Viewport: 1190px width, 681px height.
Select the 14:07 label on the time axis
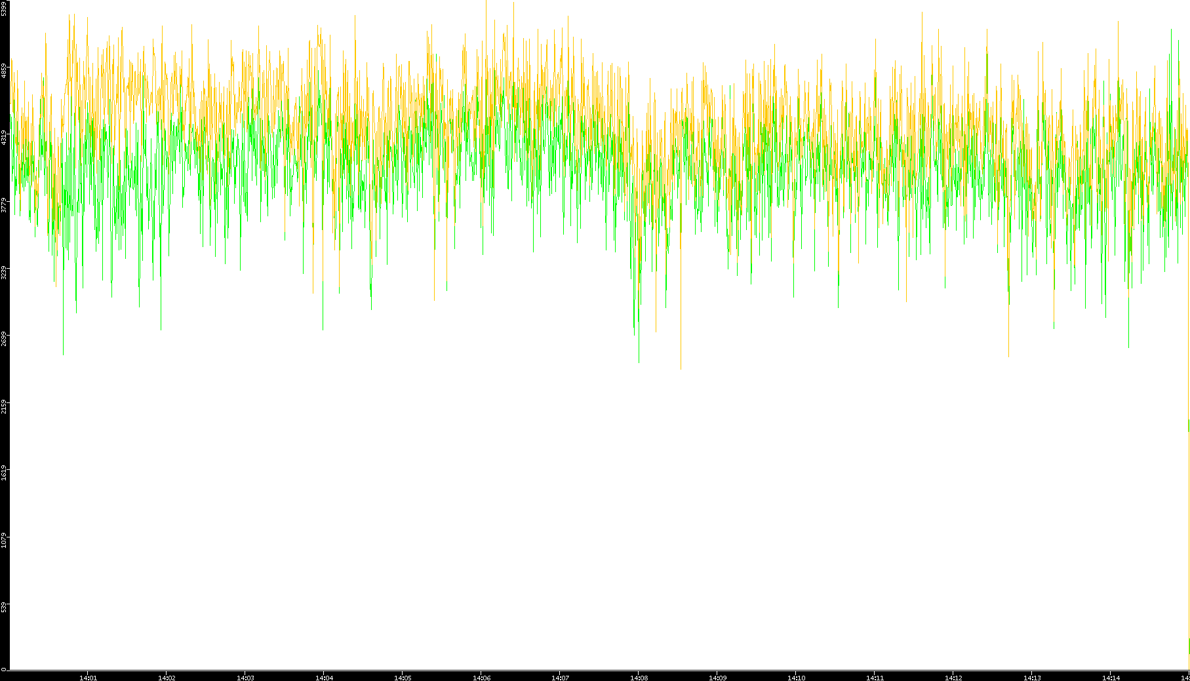(x=561, y=678)
